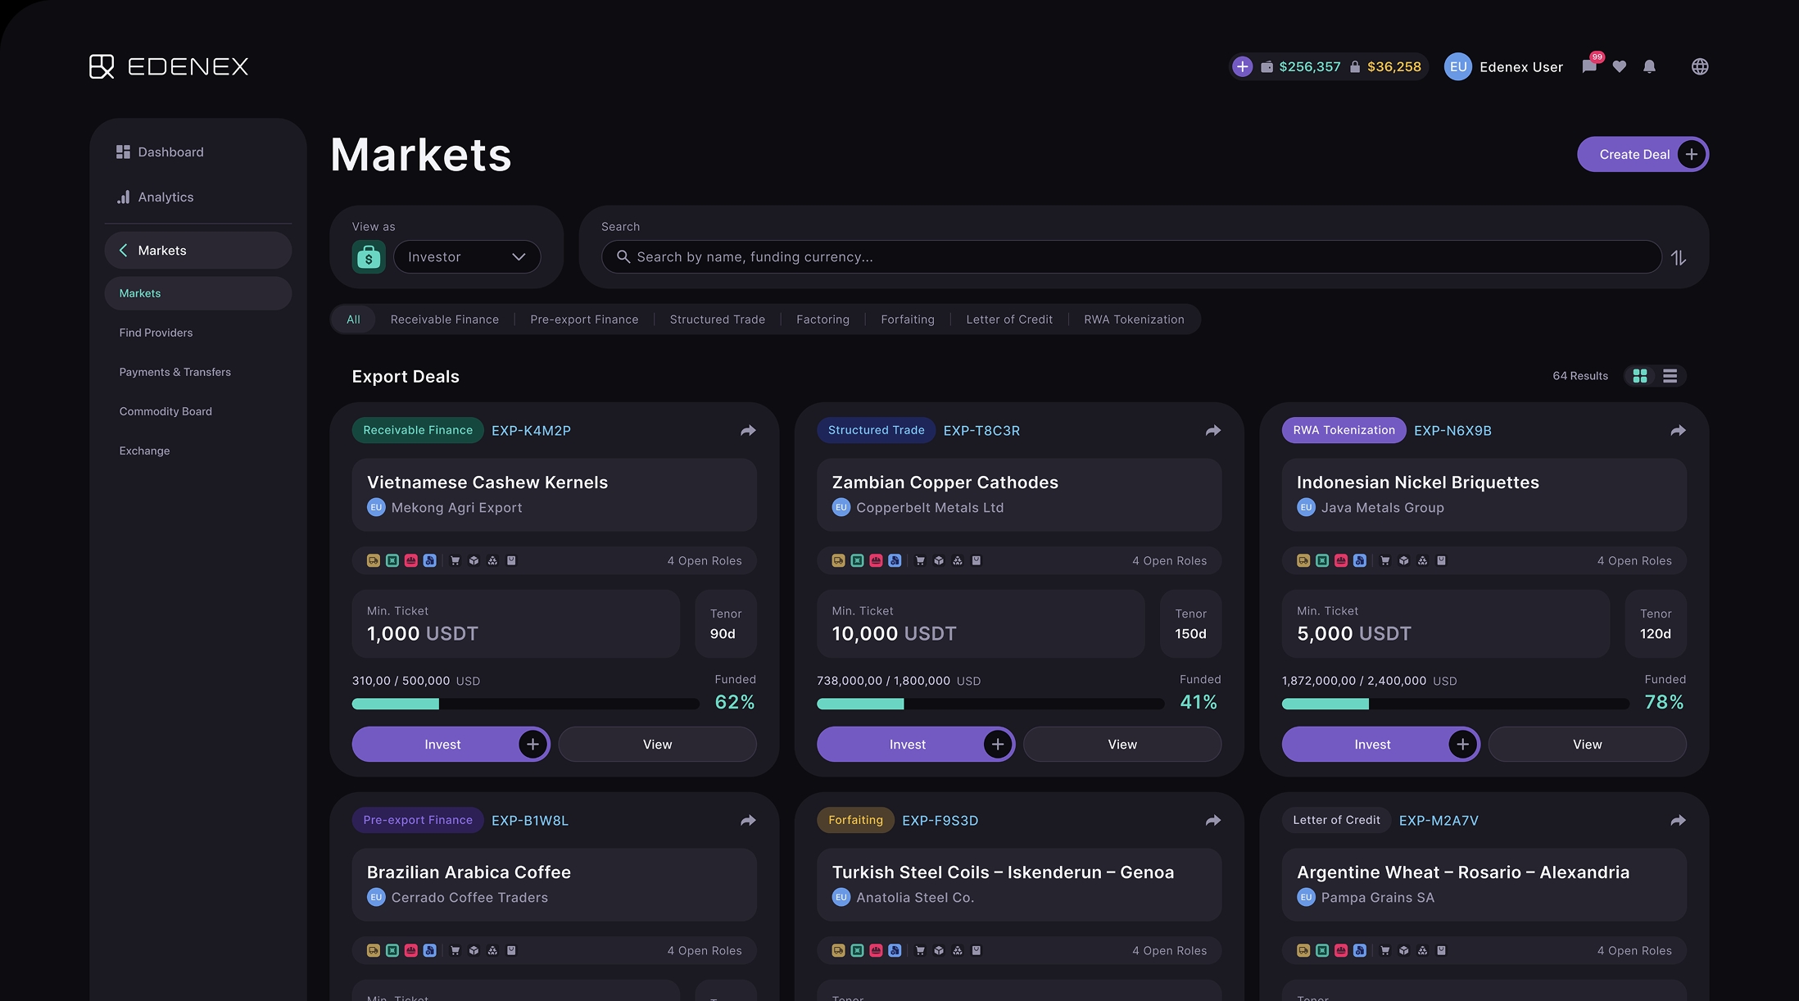This screenshot has width=1799, height=1001.
Task: Click Mekong Agri Export EU avatar
Action: (x=376, y=507)
